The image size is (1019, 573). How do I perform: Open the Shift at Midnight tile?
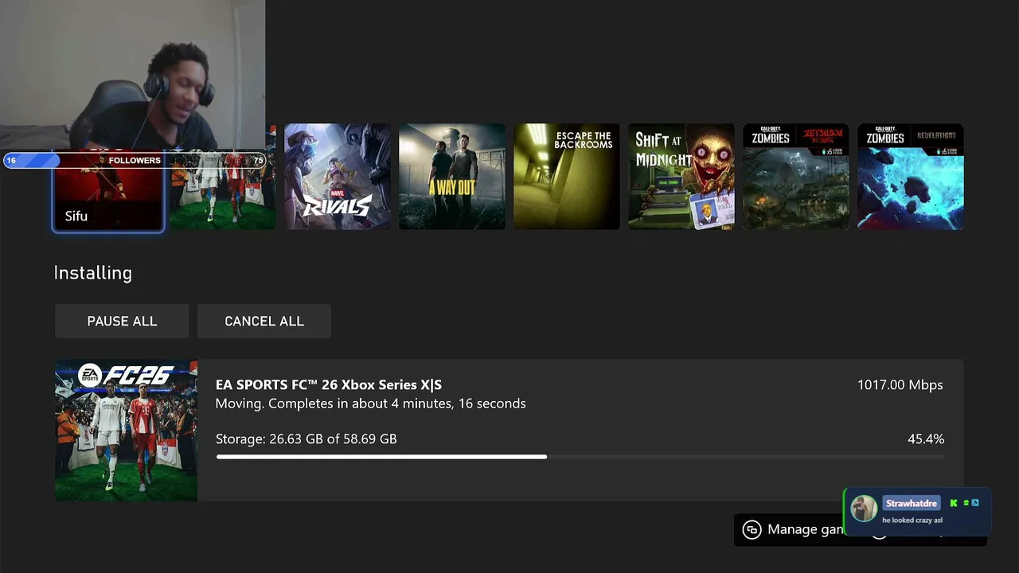coord(681,177)
